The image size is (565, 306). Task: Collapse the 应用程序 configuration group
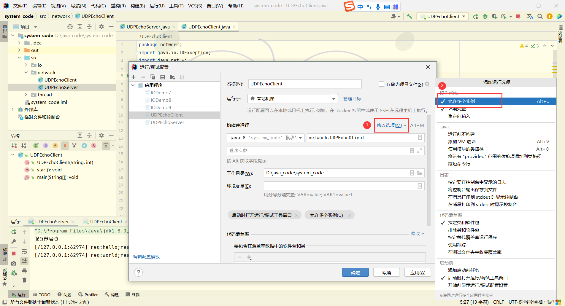[133, 85]
